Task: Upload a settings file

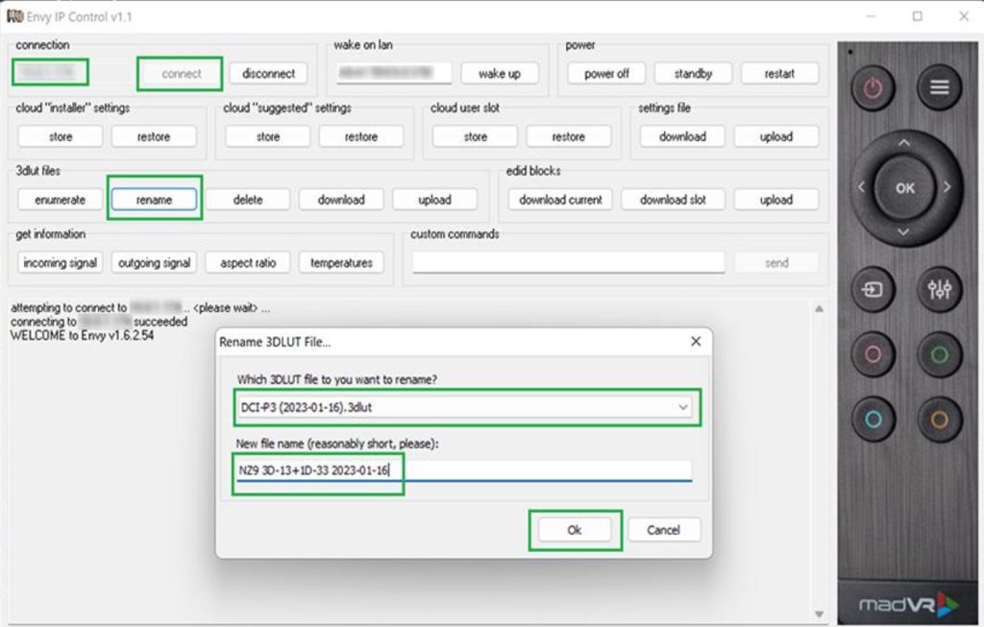Action: 776,136
